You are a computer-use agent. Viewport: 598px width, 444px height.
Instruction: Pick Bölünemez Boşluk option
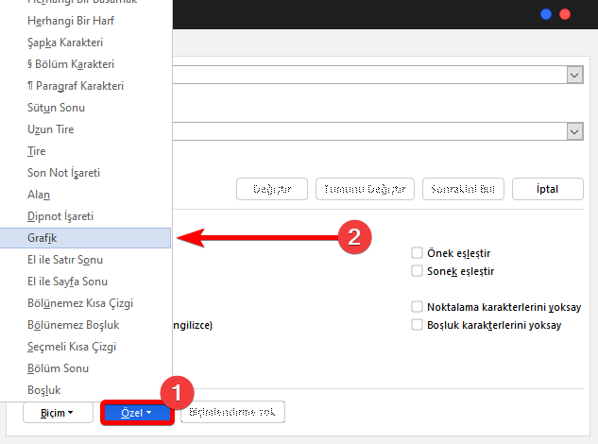point(73,325)
